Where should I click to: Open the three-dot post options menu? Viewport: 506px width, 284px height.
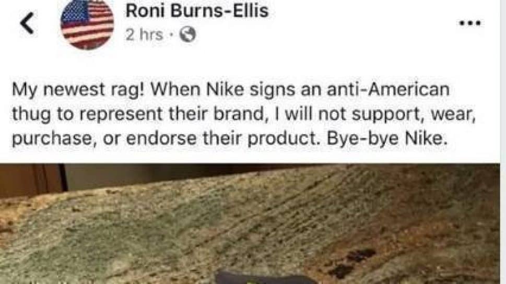tap(470, 23)
